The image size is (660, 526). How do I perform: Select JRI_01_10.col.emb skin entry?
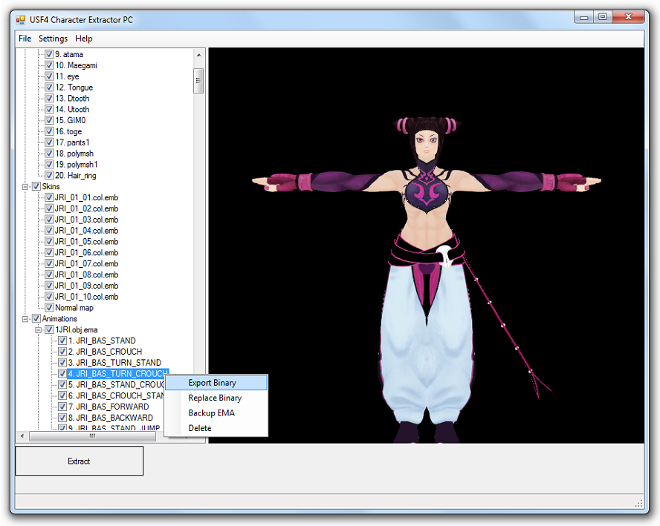pos(87,297)
